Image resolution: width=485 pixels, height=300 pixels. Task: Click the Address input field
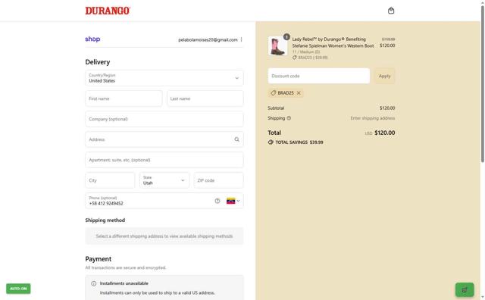[x=164, y=139]
